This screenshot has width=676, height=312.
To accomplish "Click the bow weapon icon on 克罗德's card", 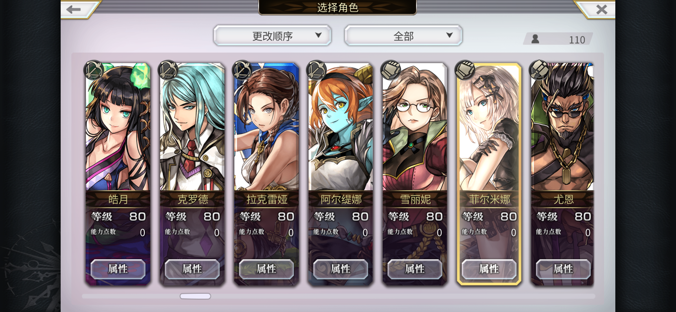I will pos(168,70).
